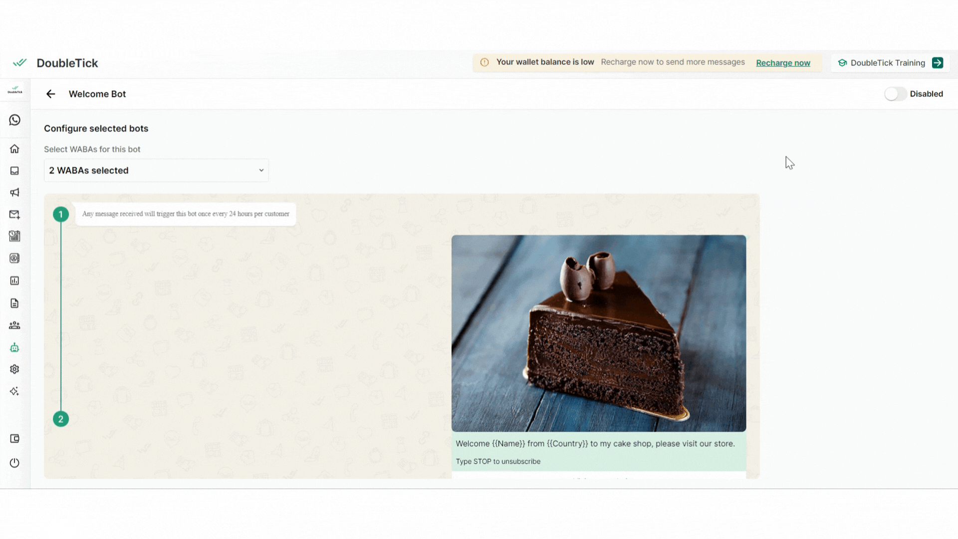Open the analytics bar chart icon

tap(14, 280)
